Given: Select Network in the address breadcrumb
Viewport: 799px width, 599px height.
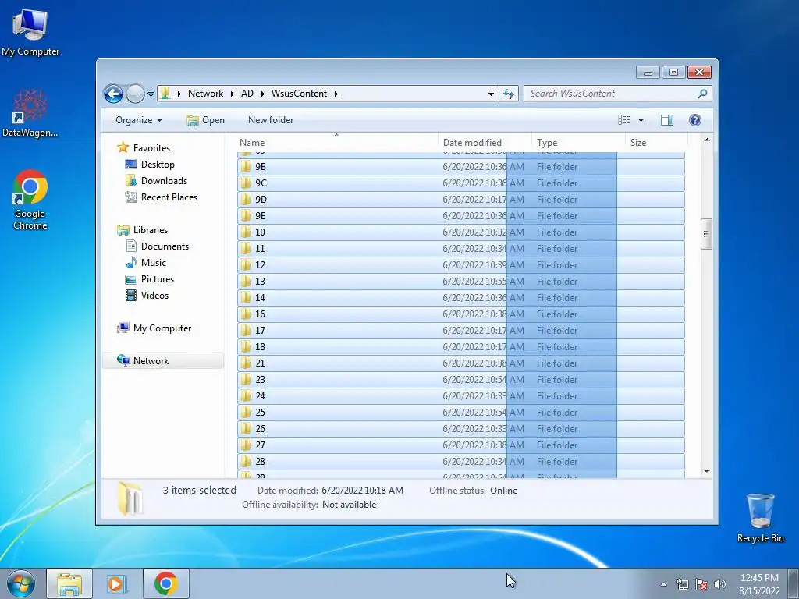Looking at the screenshot, I should click(x=205, y=94).
